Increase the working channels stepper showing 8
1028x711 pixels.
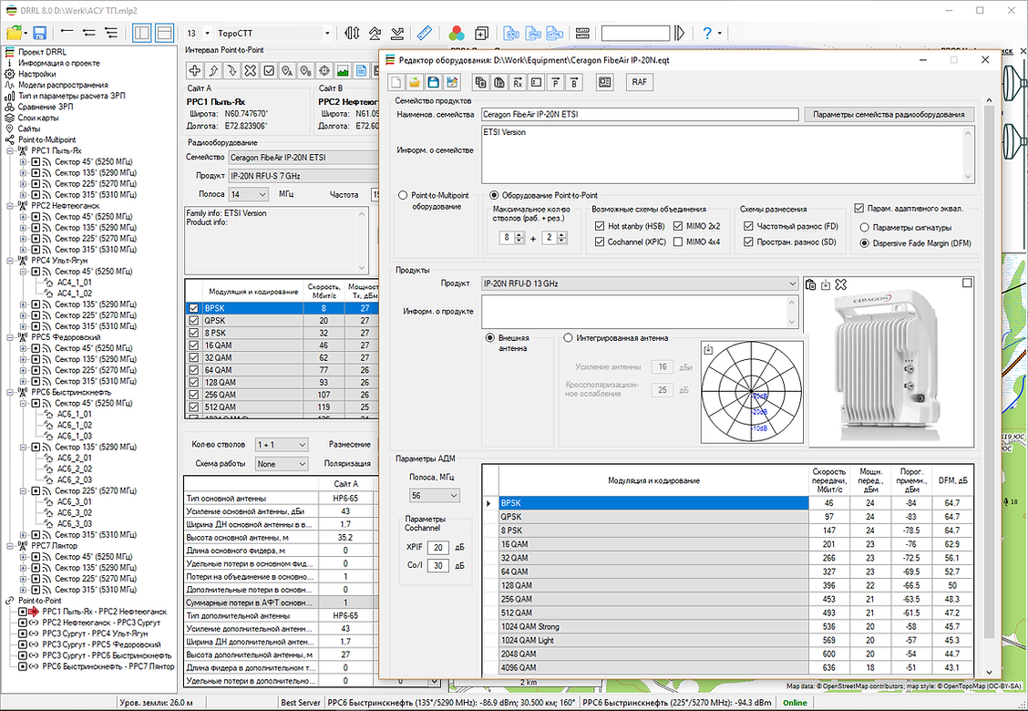(x=519, y=235)
